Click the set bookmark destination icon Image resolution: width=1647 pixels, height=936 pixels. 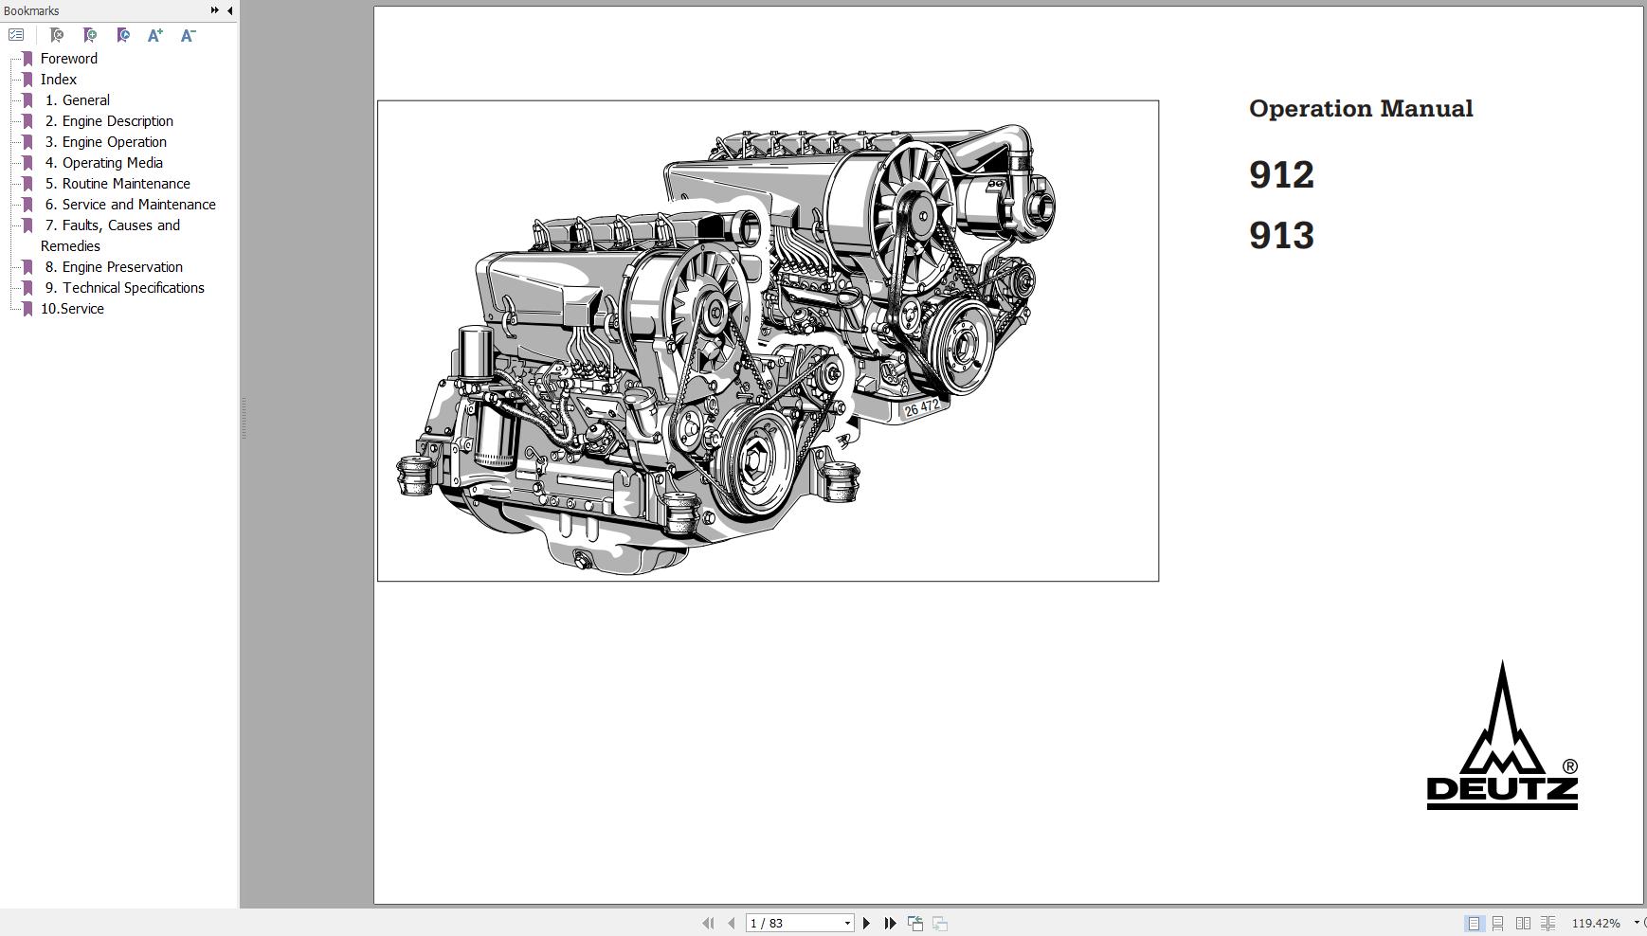(x=122, y=35)
